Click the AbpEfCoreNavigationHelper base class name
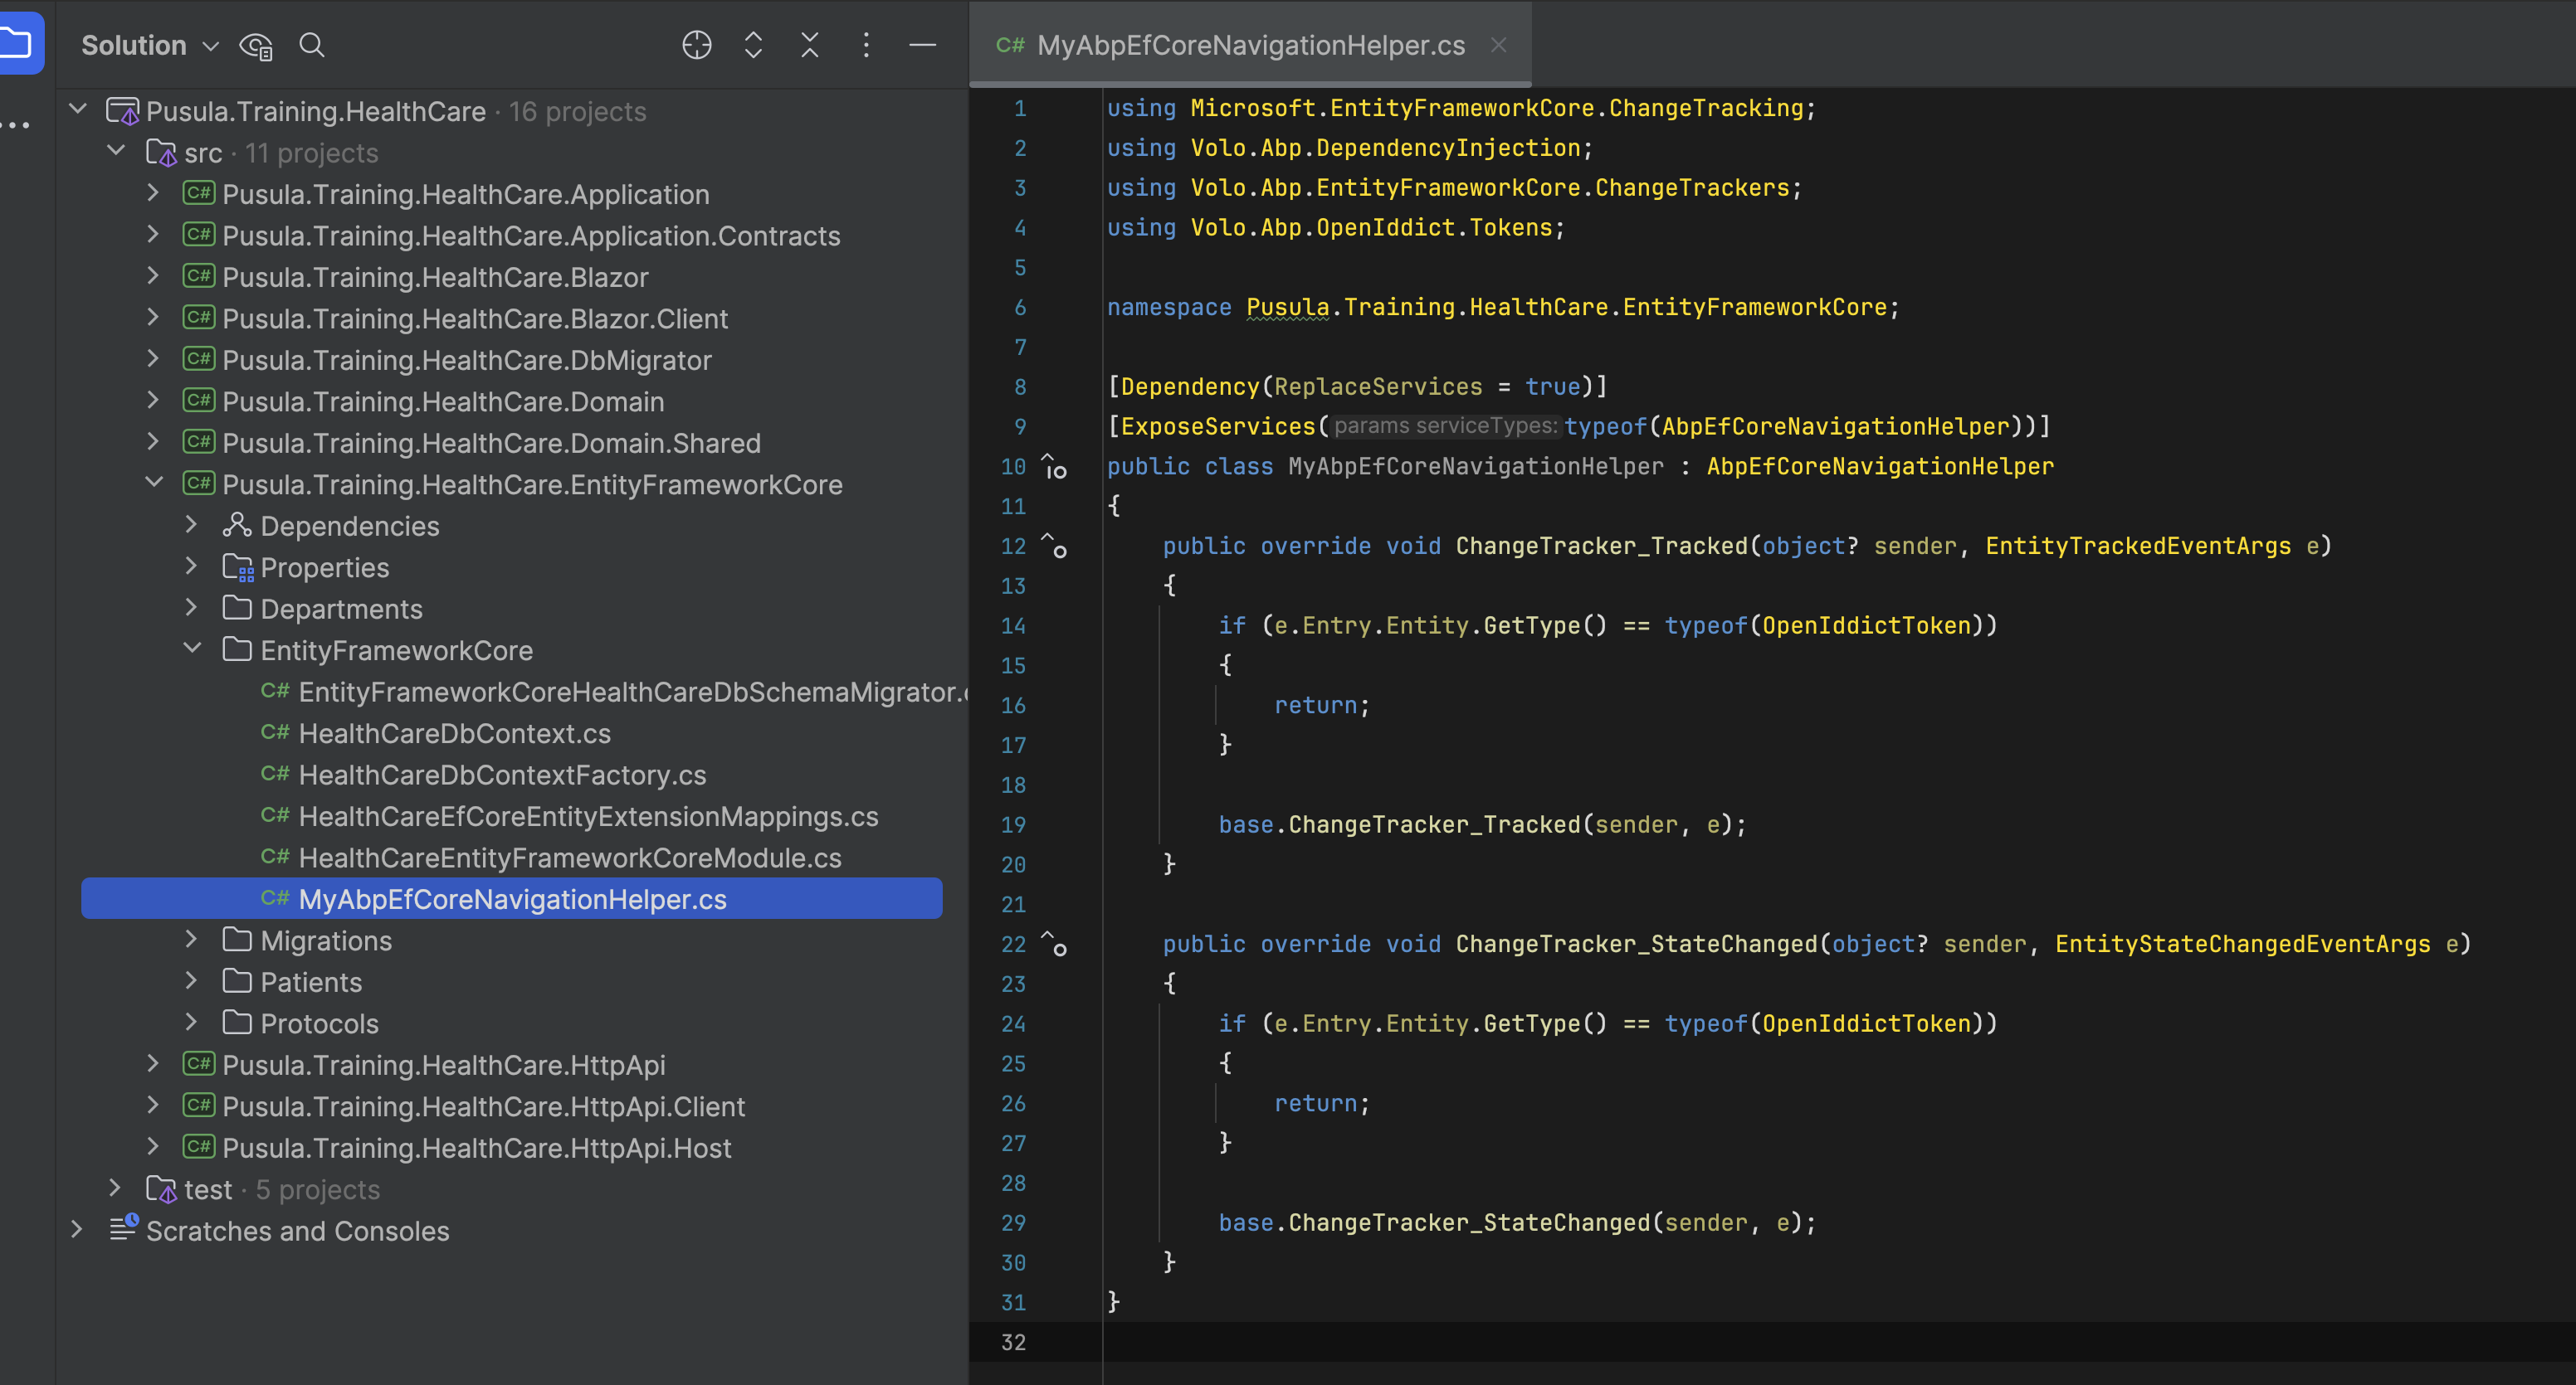Screen dimensions: 2576x1385 (1879, 467)
